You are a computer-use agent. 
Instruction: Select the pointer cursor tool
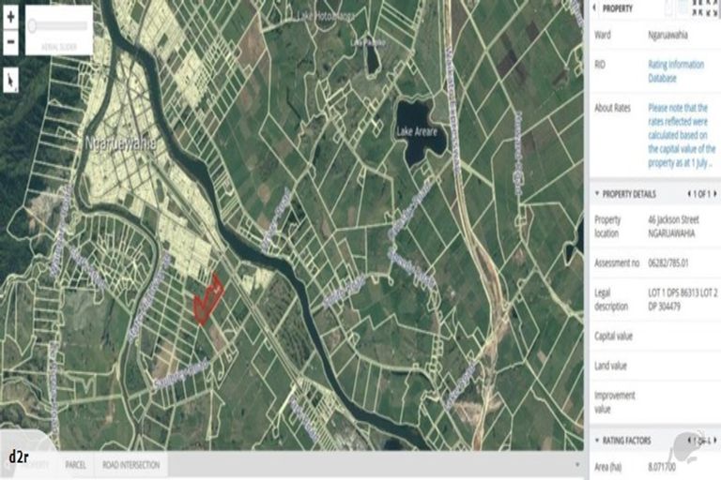click(10, 81)
